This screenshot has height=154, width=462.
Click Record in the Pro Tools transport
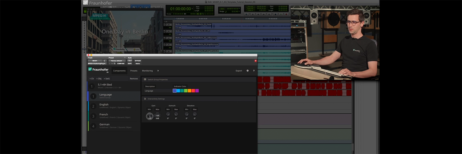286,14
